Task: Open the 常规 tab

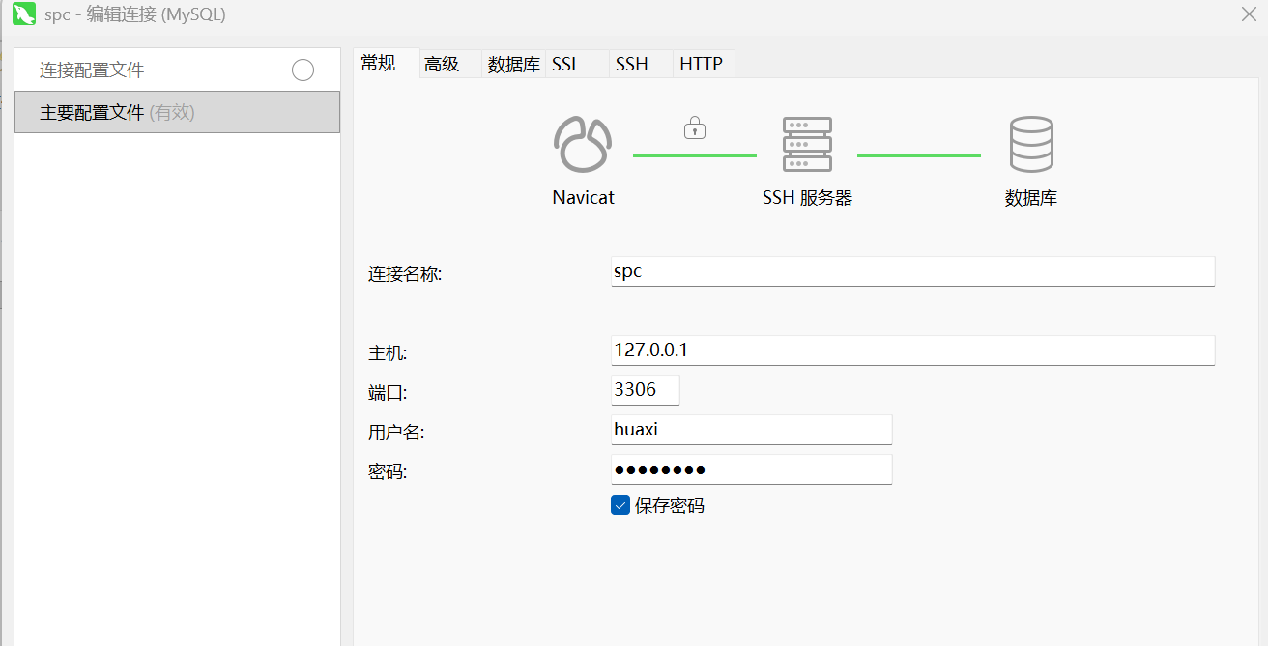Action: 378,64
